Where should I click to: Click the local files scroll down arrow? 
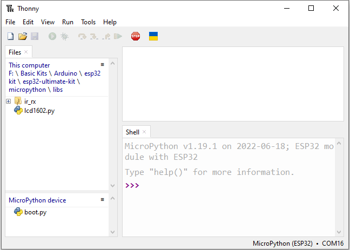pyautogui.click(x=113, y=186)
